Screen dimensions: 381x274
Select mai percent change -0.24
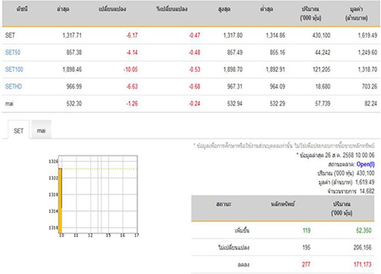click(x=194, y=104)
